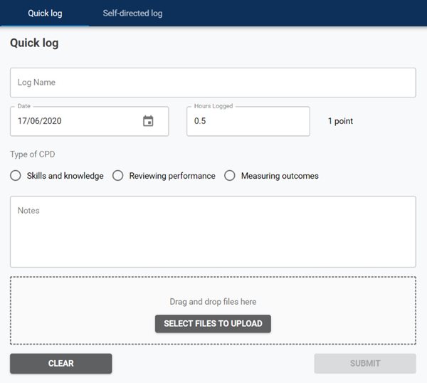Image resolution: width=427 pixels, height=383 pixels.
Task: Click the Submit button
Action: (364, 363)
